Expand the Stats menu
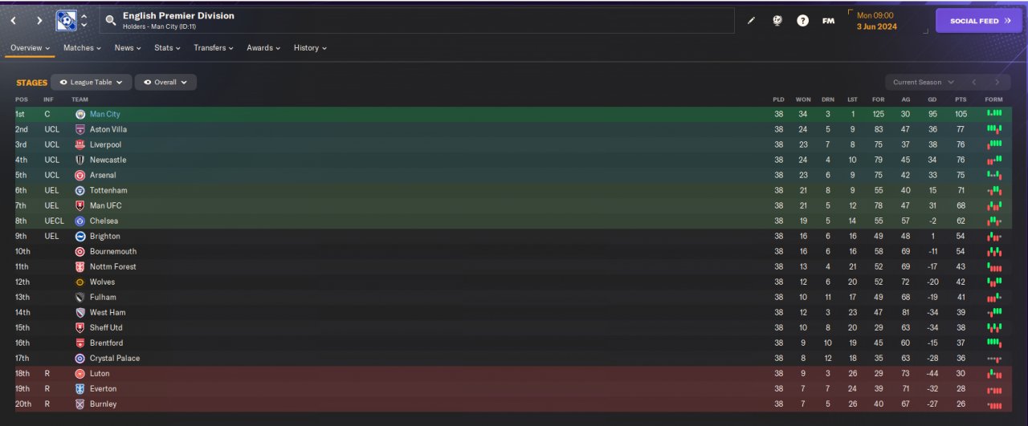Screen dimensions: 1028x426 (167, 48)
